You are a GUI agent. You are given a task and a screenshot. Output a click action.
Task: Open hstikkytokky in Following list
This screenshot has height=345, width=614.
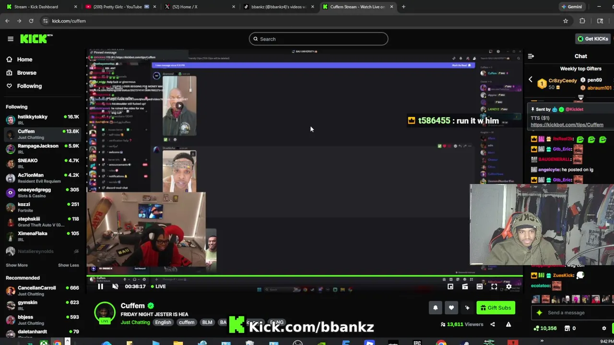tap(42, 119)
